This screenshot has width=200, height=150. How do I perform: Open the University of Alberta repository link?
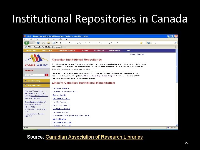click(x=61, y=88)
